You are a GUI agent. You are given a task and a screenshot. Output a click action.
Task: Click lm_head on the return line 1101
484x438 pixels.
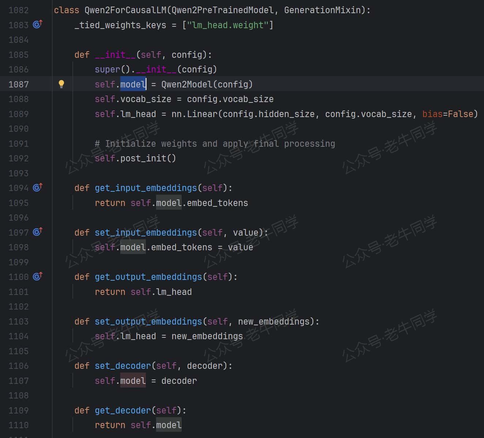[x=174, y=292]
